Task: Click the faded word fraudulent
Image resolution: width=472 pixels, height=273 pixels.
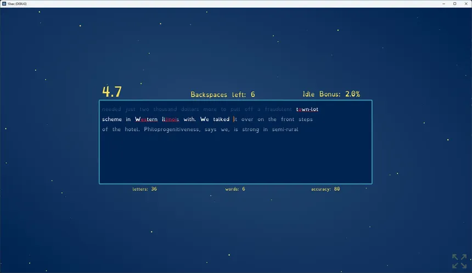Action: tap(278, 109)
